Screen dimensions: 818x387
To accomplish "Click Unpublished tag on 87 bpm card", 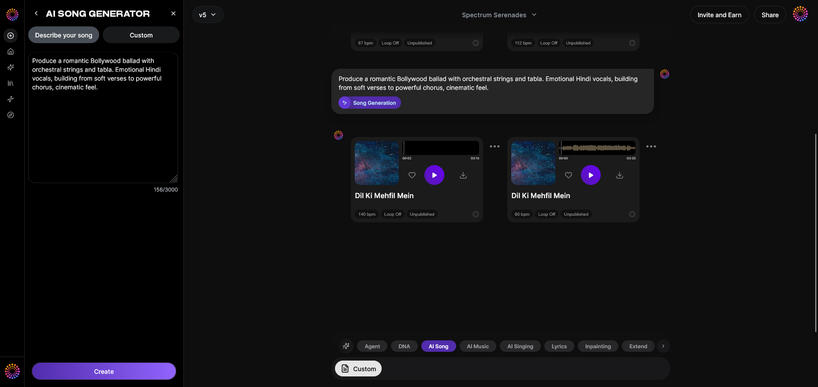I will click(420, 43).
